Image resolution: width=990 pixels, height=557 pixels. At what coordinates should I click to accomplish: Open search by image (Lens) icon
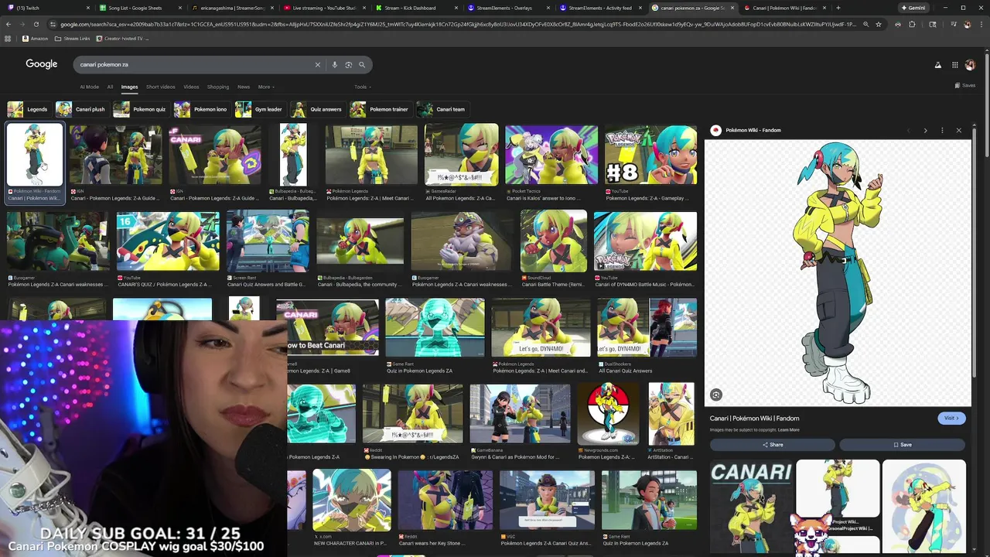(349, 65)
